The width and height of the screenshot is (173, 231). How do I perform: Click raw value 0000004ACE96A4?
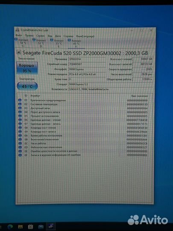coord(137,132)
